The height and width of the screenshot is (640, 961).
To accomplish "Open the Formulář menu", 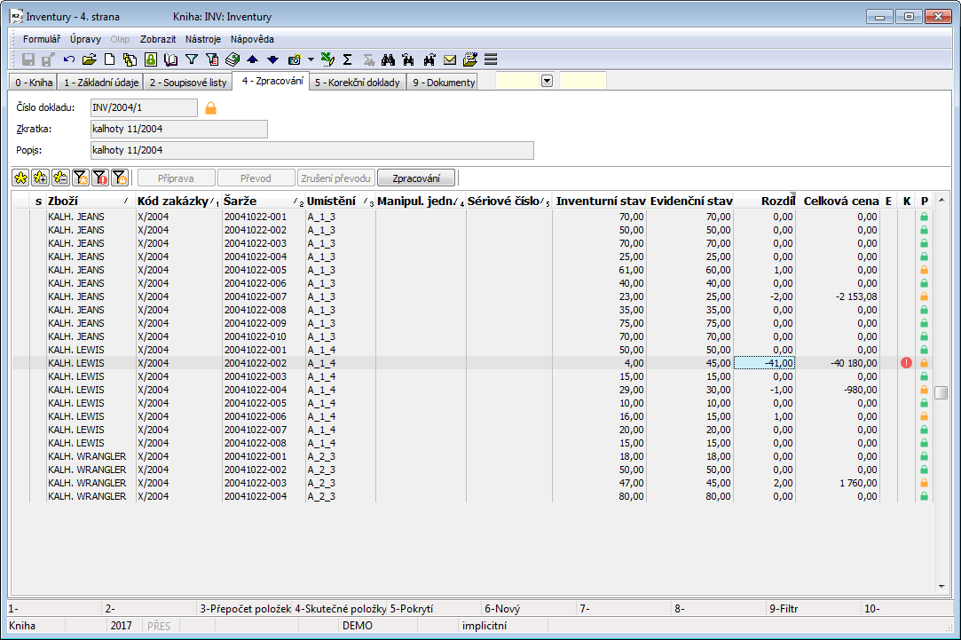I will (42, 39).
